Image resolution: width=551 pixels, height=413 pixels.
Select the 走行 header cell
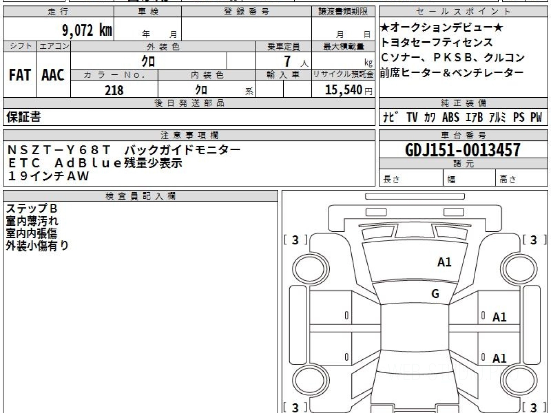pos(58,12)
